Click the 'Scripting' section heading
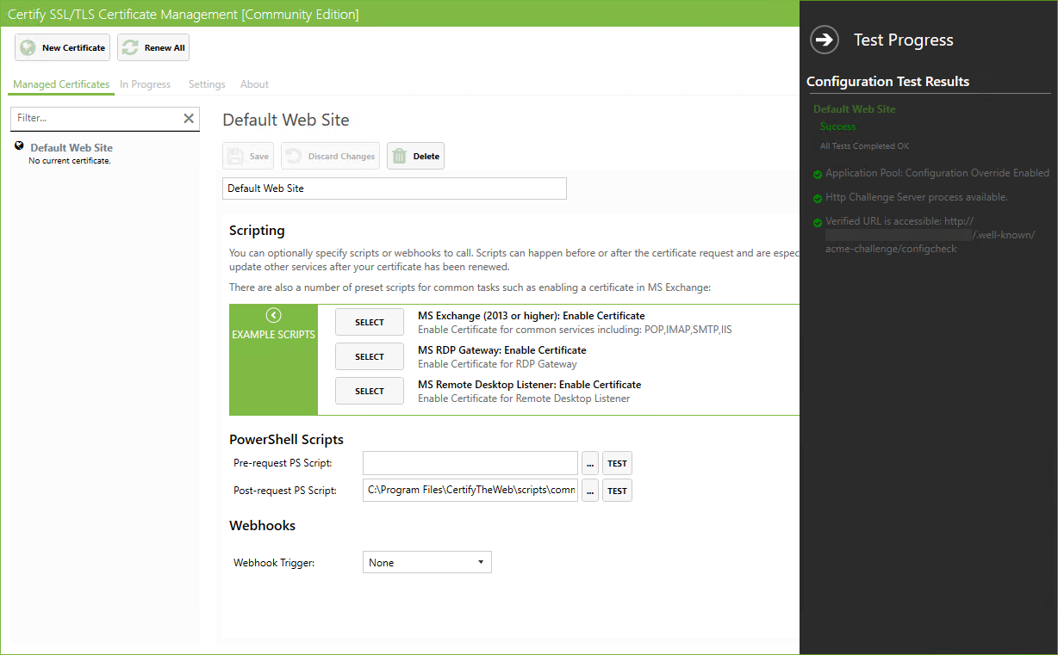Screen dimensions: 1058x655 pyautogui.click(x=257, y=231)
